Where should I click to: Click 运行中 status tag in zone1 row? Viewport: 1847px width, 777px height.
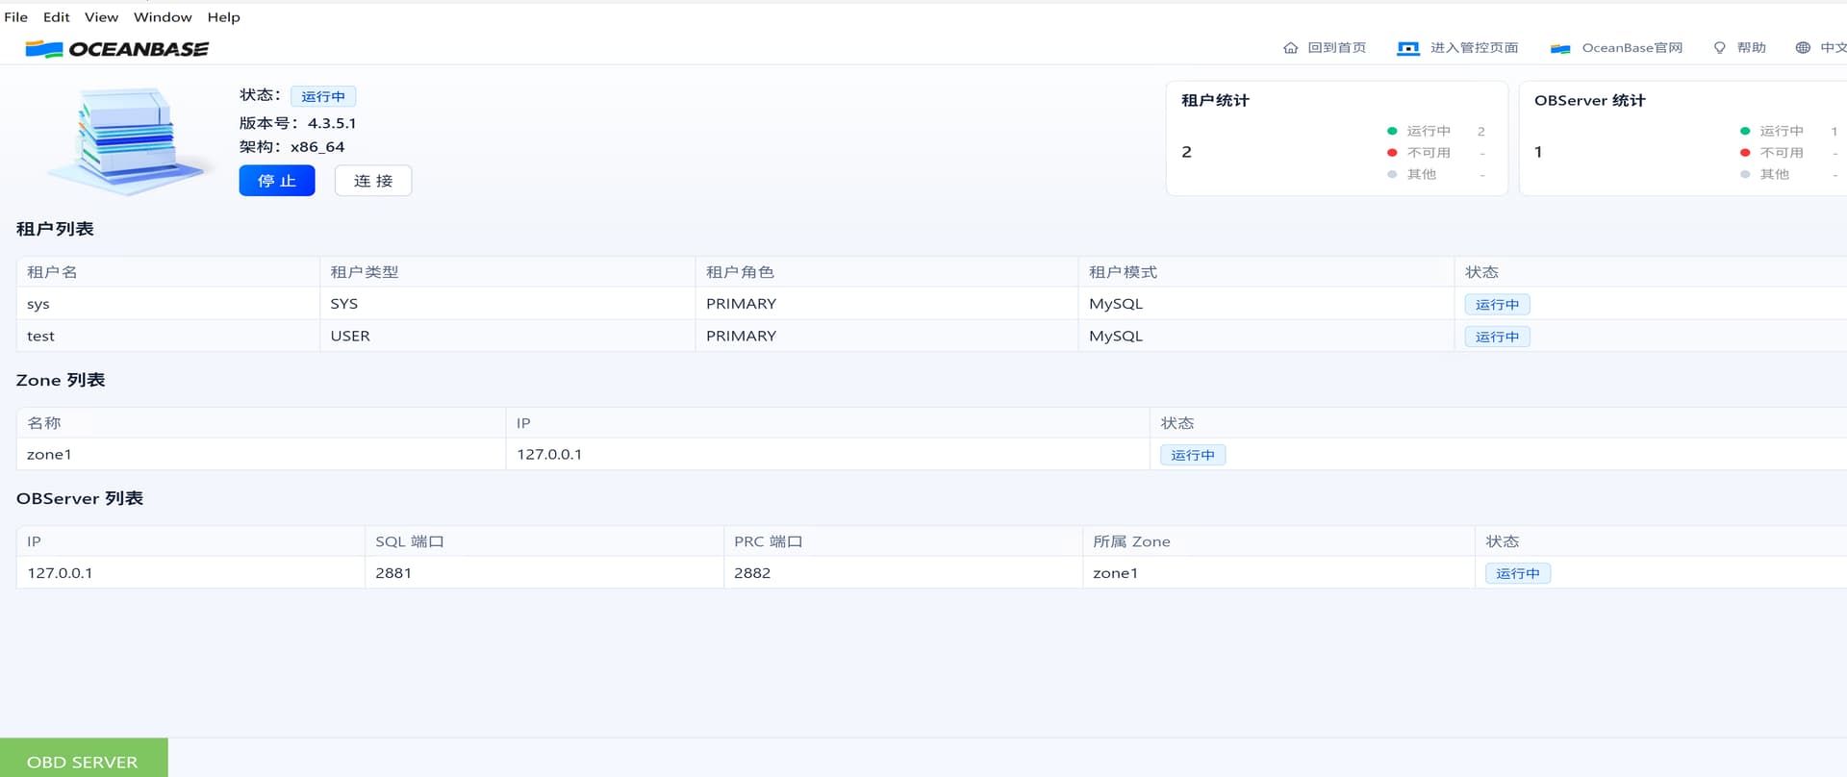(x=1193, y=455)
